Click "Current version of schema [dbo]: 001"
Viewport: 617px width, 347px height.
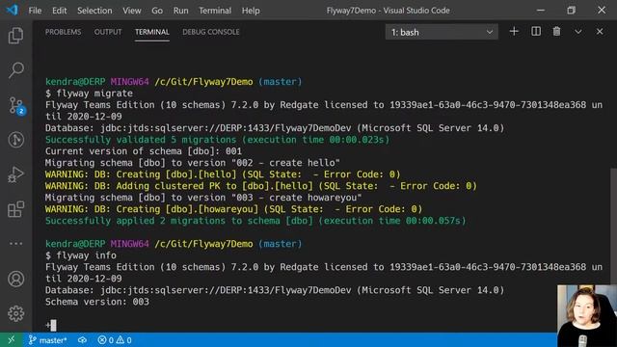(x=144, y=151)
